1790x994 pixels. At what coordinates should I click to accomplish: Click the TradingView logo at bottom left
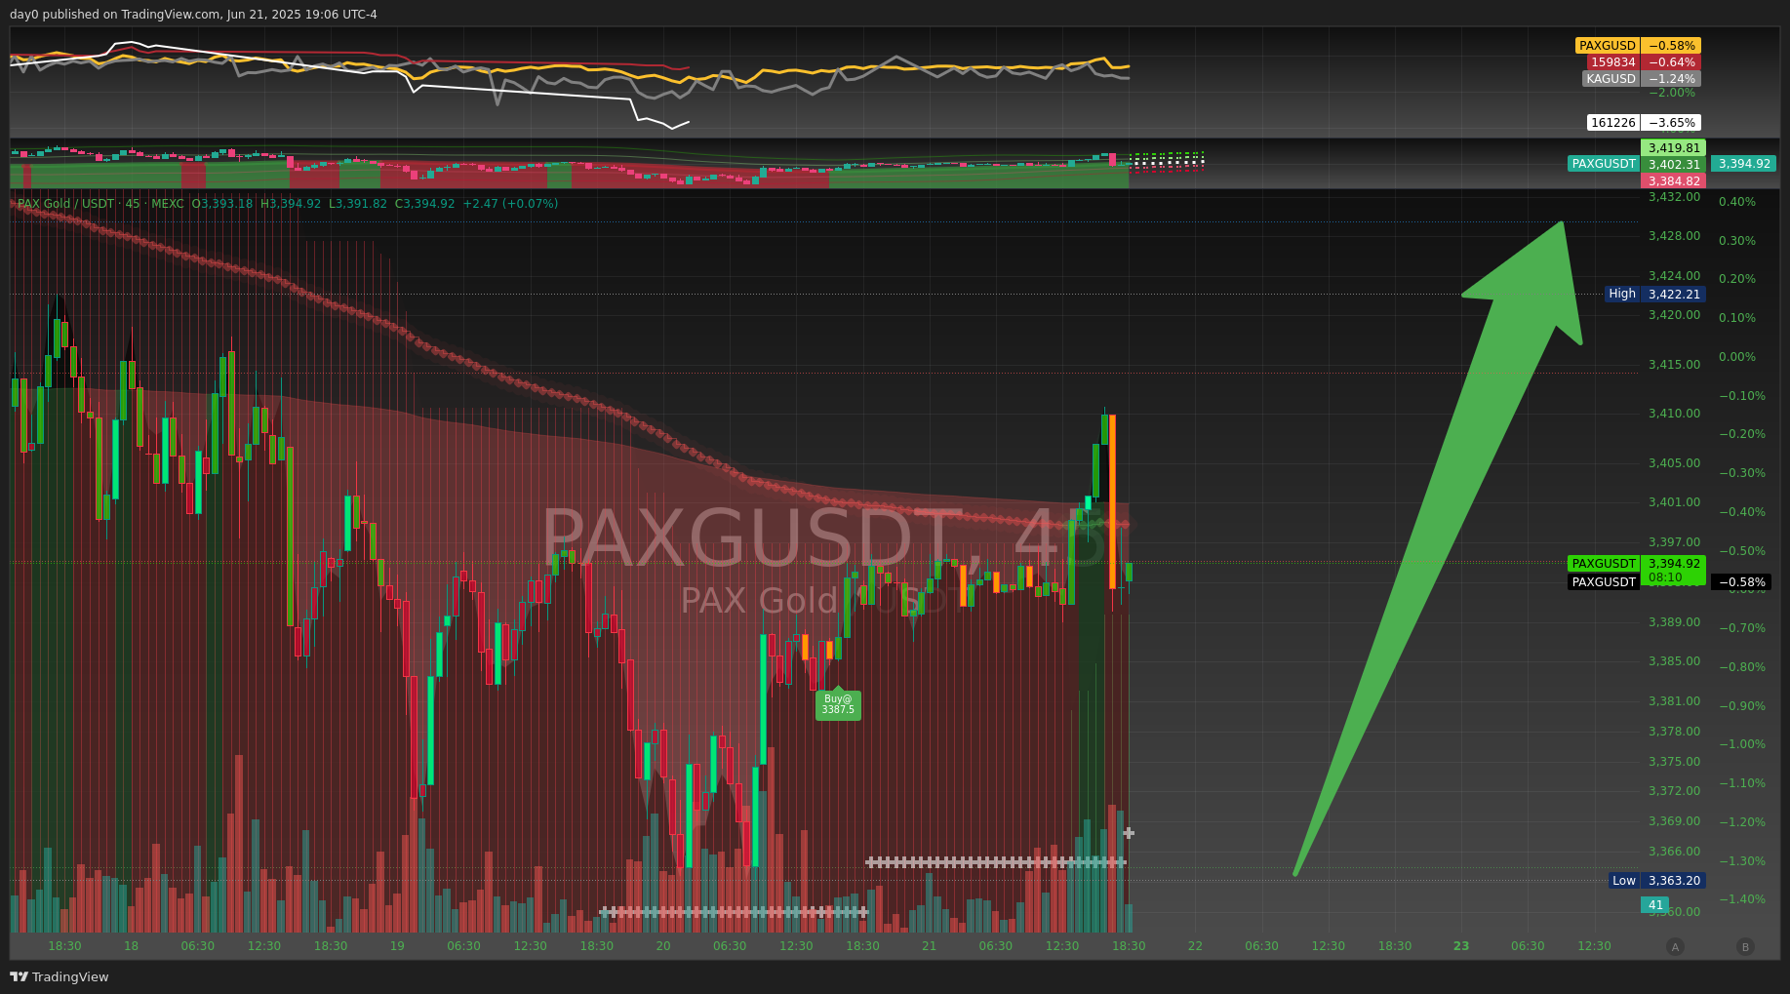click(59, 976)
